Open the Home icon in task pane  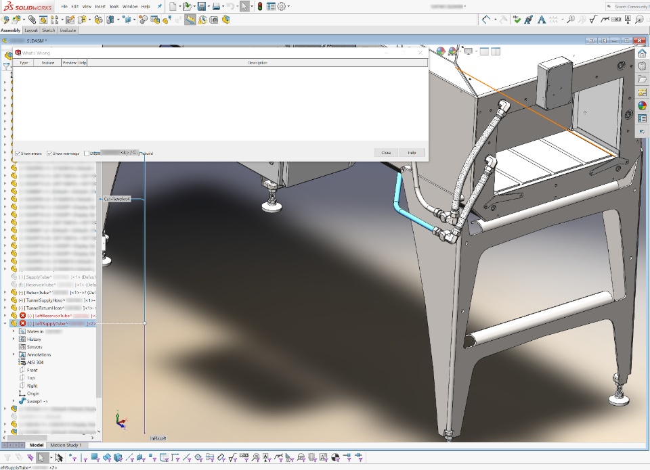(x=642, y=53)
